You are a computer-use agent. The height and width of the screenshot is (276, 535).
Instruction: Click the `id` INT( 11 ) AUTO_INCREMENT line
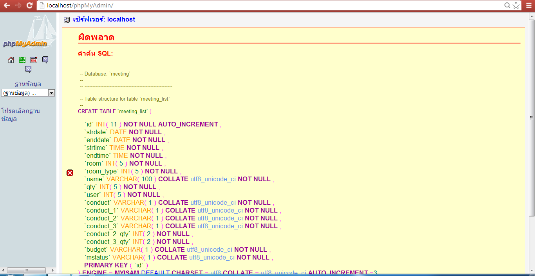coord(153,124)
